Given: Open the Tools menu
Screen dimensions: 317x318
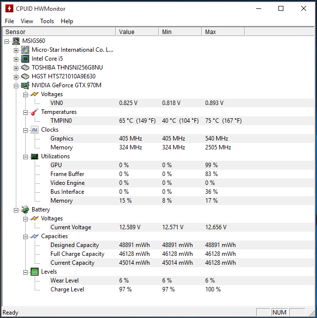Looking at the screenshot, I should click(47, 21).
